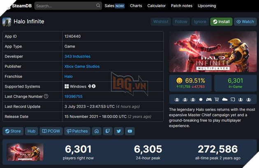Viewport: 259px width, 168px height.
Task: Click the search magnifier icon
Action: pyautogui.click(x=98, y=6)
